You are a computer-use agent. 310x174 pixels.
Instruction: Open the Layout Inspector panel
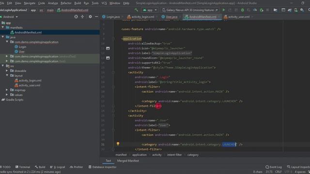[x=298, y=167]
